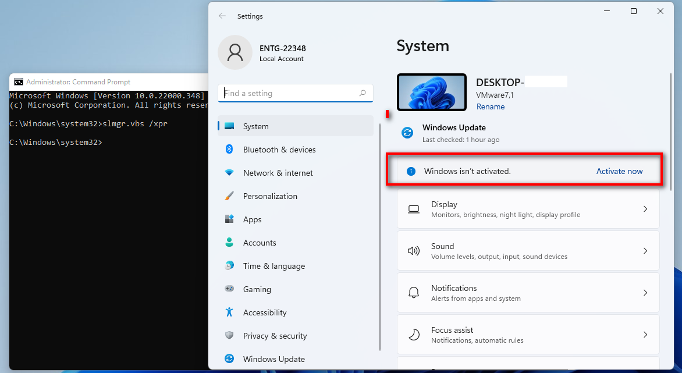Open the Focus assist card title
This screenshot has width=682, height=373.
point(452,330)
